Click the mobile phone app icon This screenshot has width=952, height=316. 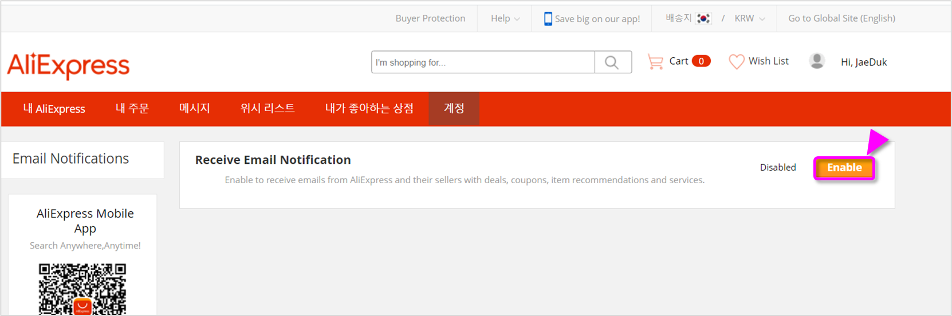(x=548, y=18)
